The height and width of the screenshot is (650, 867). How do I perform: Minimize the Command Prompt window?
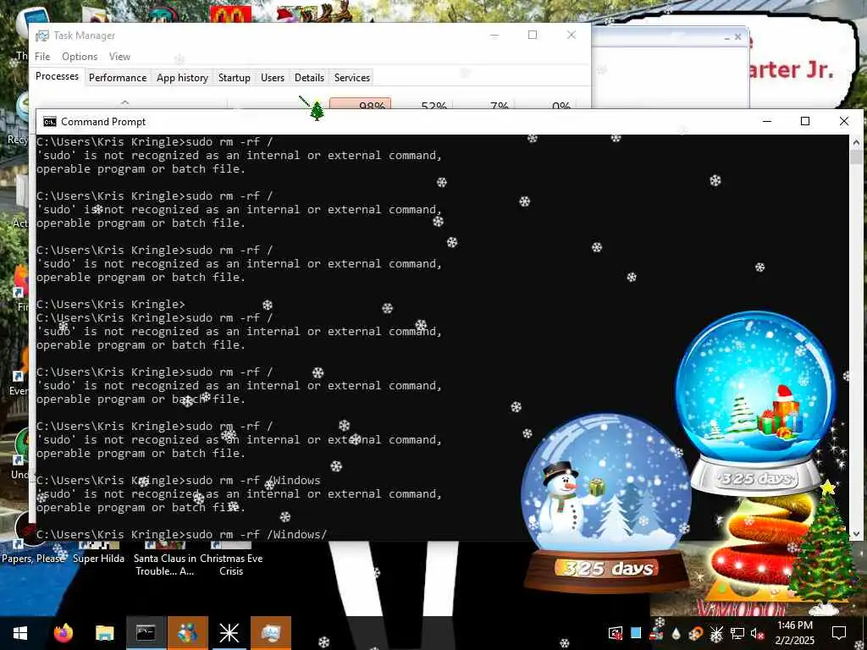(x=767, y=122)
